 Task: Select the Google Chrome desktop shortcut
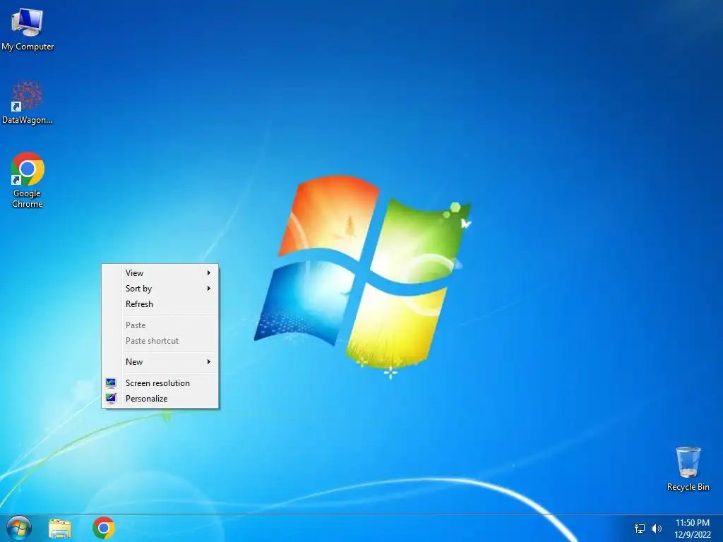coord(28,180)
